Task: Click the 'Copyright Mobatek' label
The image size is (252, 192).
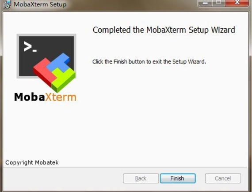Action: (x=32, y=162)
